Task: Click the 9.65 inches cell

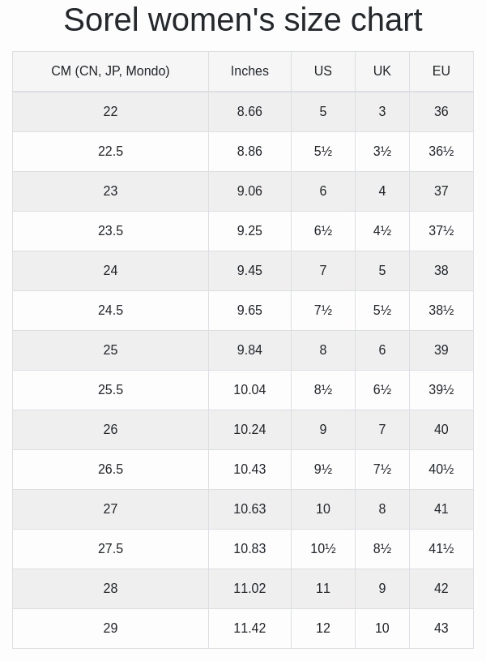Action: (249, 311)
